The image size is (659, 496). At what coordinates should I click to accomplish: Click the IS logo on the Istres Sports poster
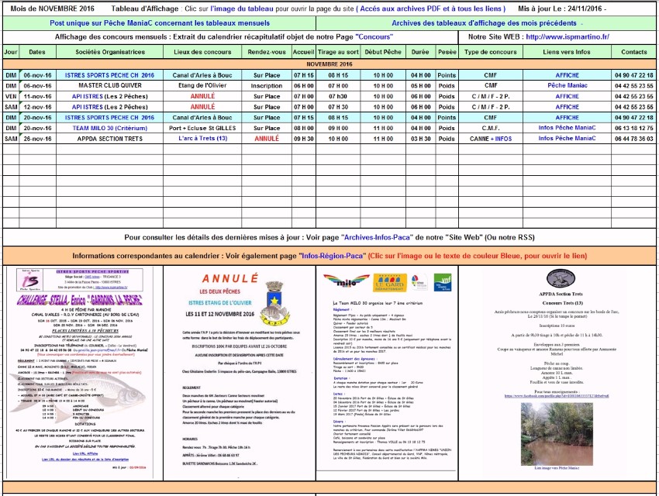pos(30,280)
